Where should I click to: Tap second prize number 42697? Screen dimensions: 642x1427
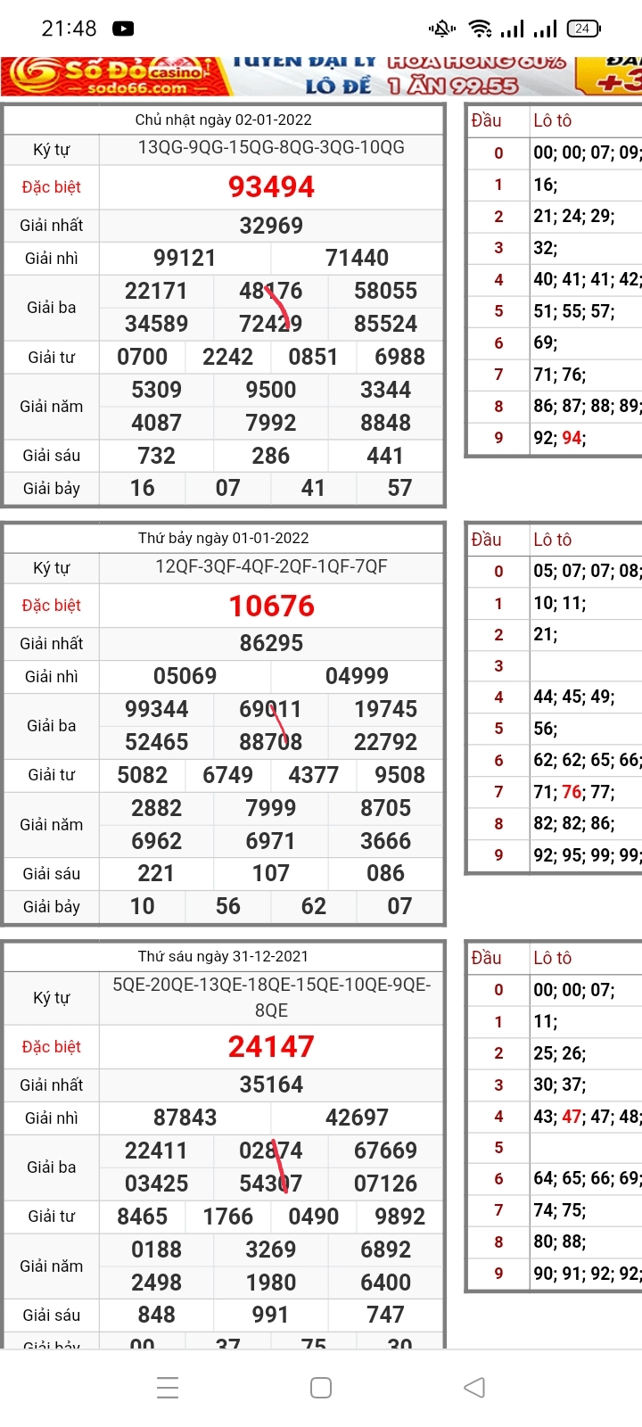tap(357, 1118)
